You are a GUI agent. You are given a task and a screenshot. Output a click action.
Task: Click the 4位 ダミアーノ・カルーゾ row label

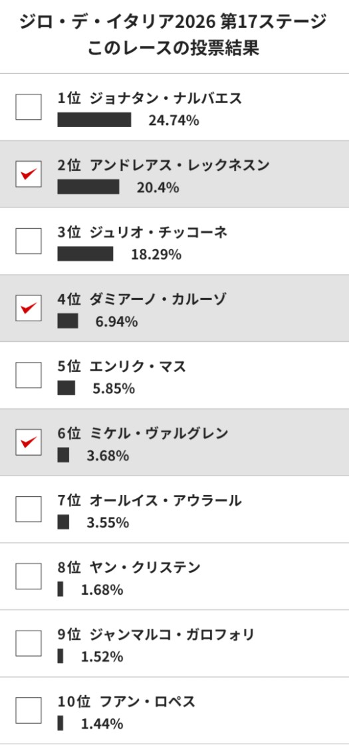pos(142,299)
